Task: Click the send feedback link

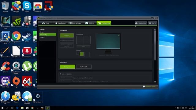Action: (149, 86)
